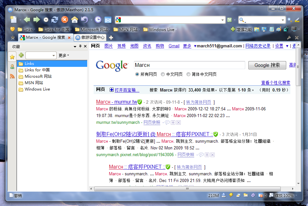Open the back/forward history dropdown circle
The width and height of the screenshot is (308, 206).
click(x=46, y=20)
